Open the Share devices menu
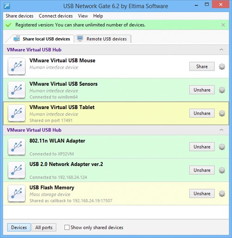Screen dimensions: 232x238 (x=19, y=16)
